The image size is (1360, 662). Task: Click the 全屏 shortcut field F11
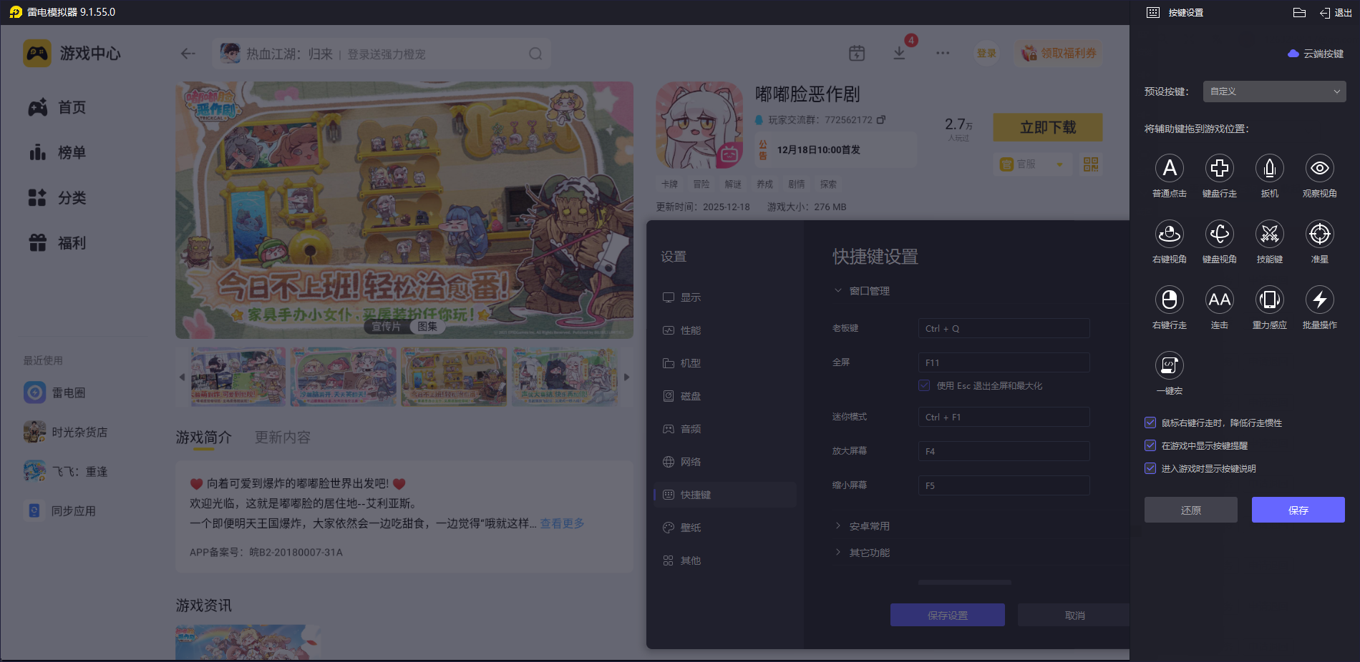[1004, 362]
